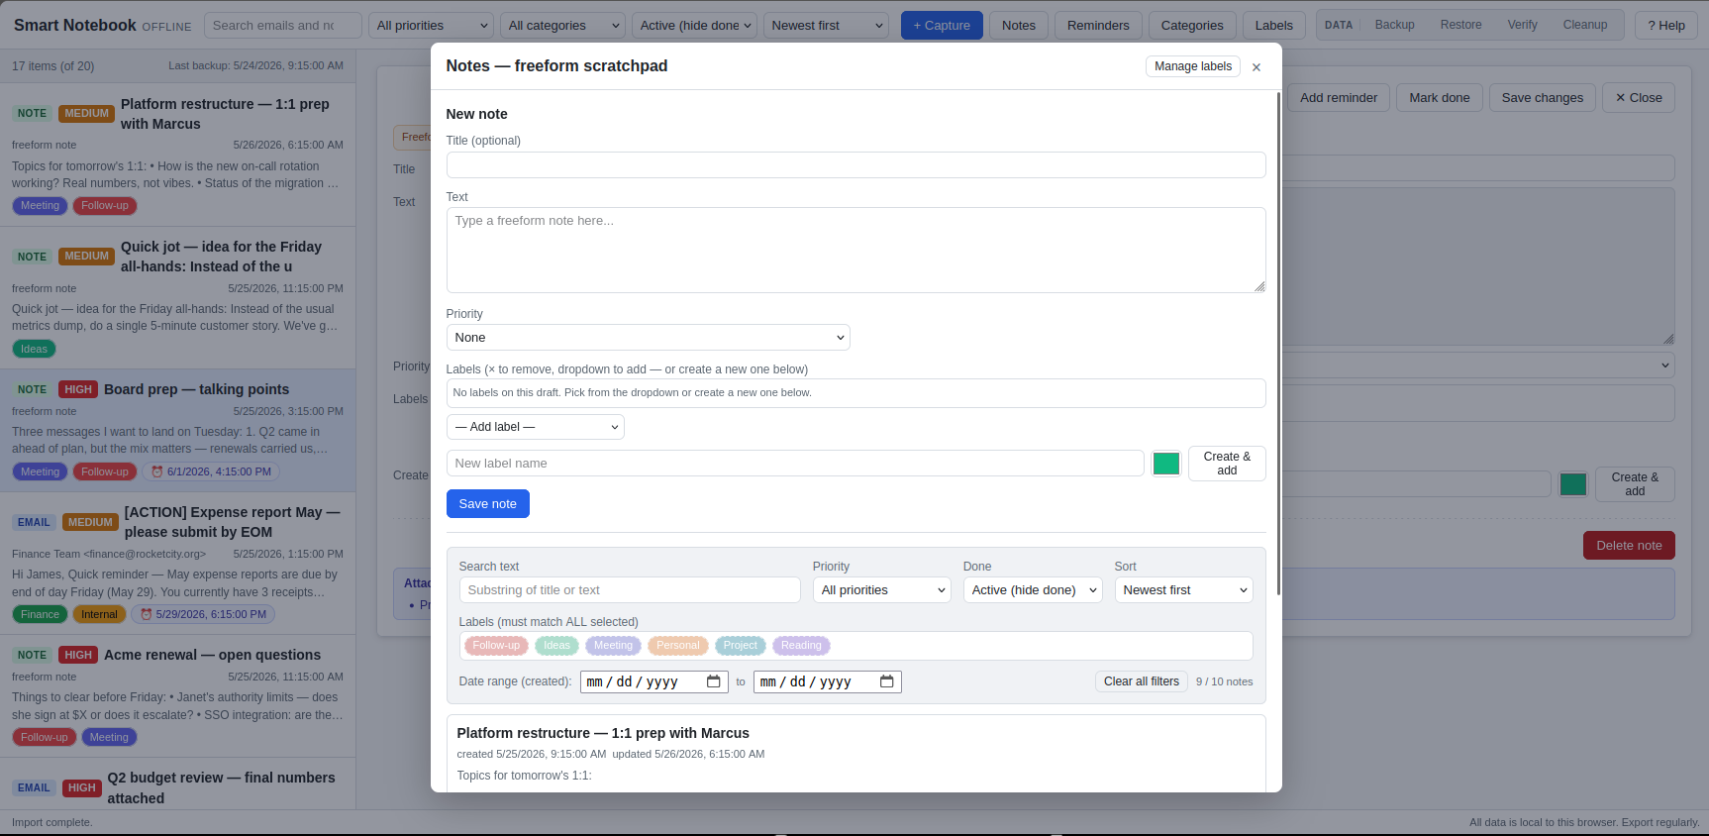Screen dimensions: 1709x836
Task: Click the 5/29/2026 reminder chip on Expense report
Action: click(203, 615)
